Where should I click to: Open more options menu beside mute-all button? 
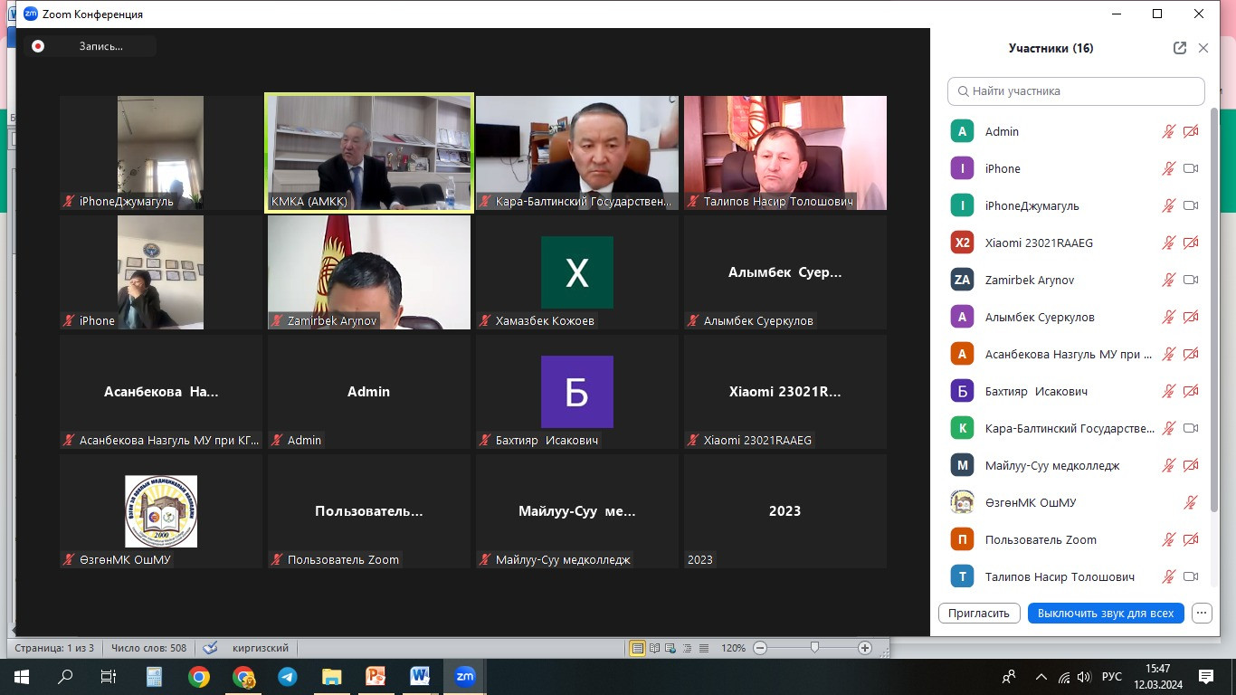(x=1202, y=613)
